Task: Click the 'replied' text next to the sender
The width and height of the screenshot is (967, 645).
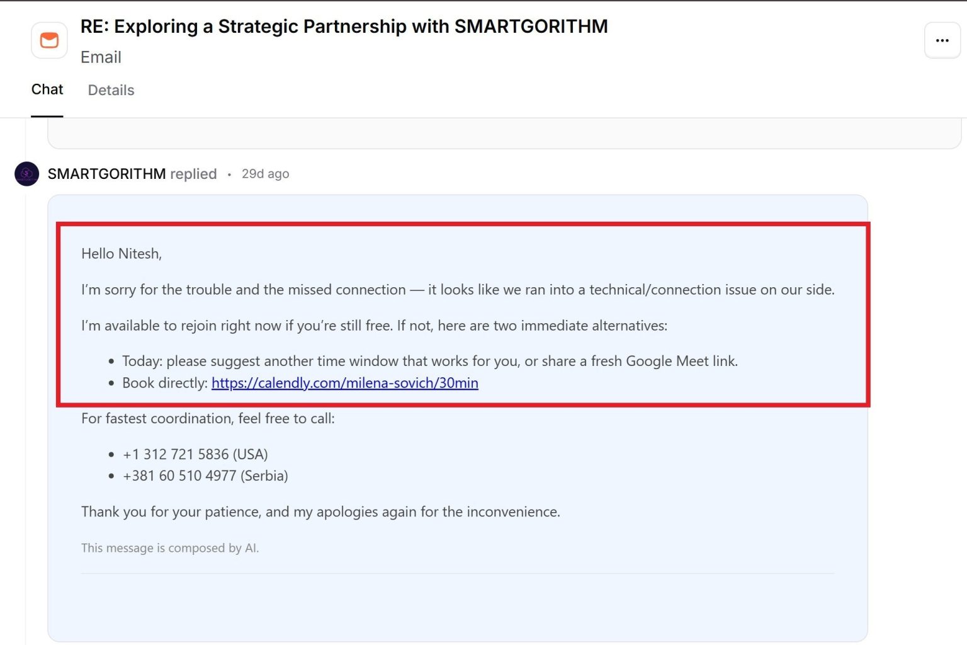Action: pos(193,174)
